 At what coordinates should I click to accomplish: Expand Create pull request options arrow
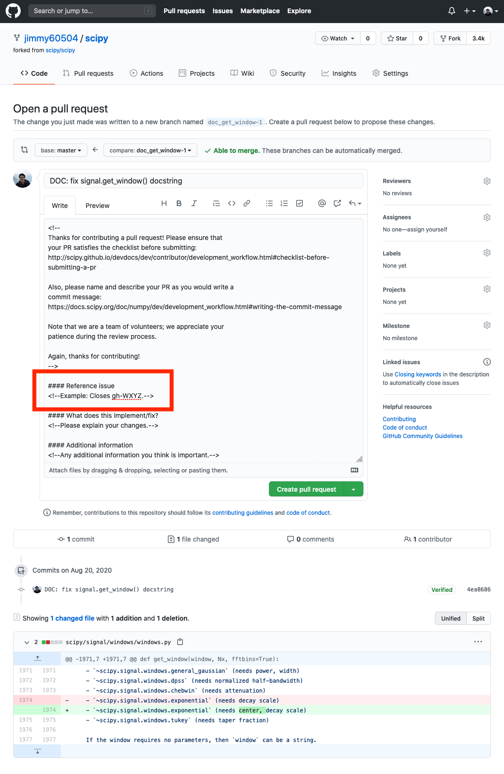click(354, 489)
